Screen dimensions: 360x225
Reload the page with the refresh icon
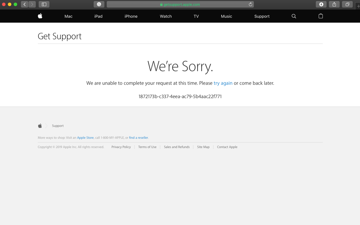click(250, 4)
